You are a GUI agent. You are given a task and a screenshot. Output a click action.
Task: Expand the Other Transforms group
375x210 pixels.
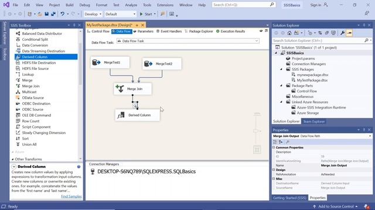pyautogui.click(x=13, y=159)
